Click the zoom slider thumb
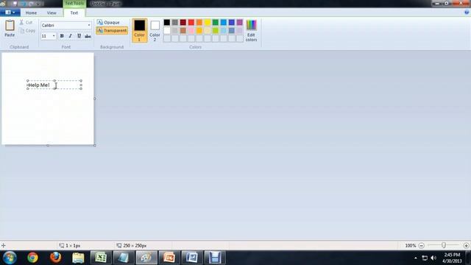The image size is (471, 265). pyautogui.click(x=443, y=245)
